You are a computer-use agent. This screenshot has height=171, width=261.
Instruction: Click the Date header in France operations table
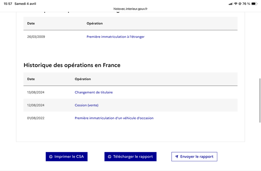coord(31,79)
